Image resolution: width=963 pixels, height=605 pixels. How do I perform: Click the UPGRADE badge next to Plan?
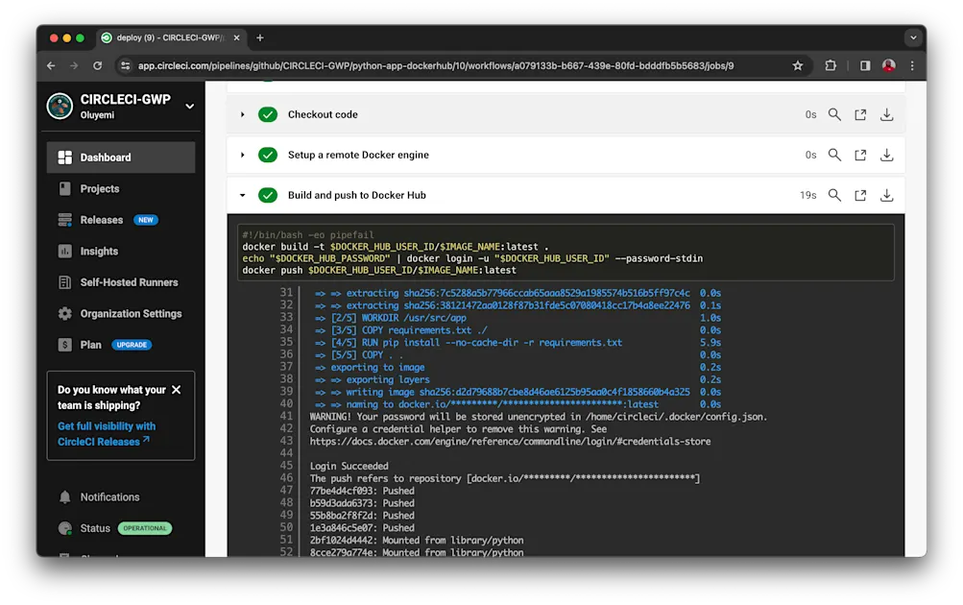coord(132,345)
